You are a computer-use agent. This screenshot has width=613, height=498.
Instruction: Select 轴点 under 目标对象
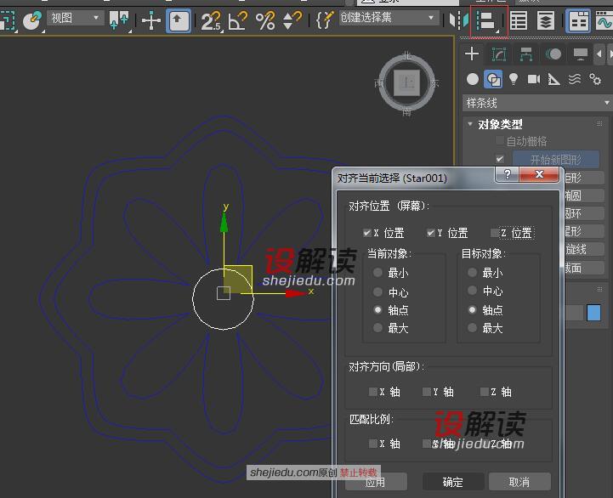[x=472, y=310]
